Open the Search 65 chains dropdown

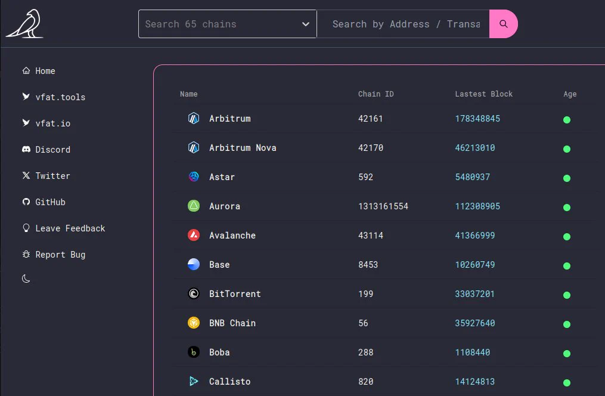point(227,24)
